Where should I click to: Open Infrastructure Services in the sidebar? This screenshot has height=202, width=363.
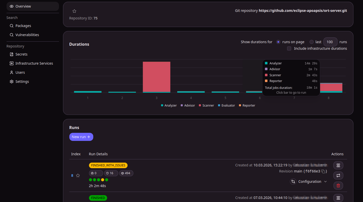click(33, 63)
